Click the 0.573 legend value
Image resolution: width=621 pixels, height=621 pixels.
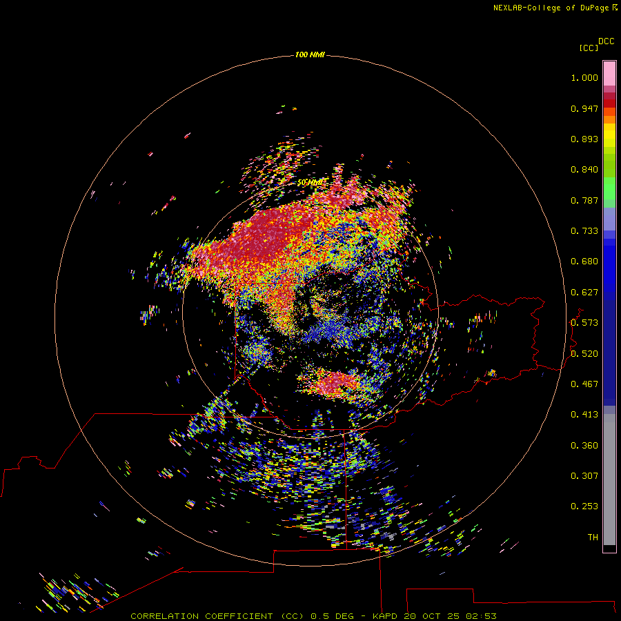click(x=584, y=323)
